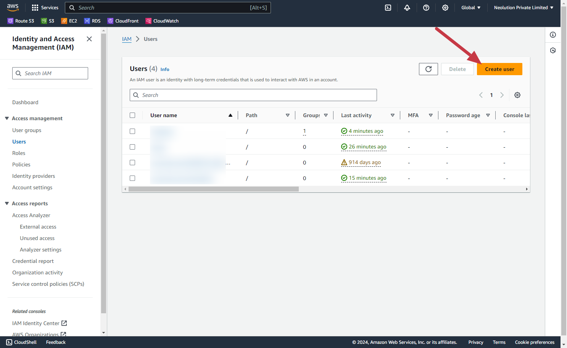Open the EC2 shortcut in favorites bar

click(69, 21)
